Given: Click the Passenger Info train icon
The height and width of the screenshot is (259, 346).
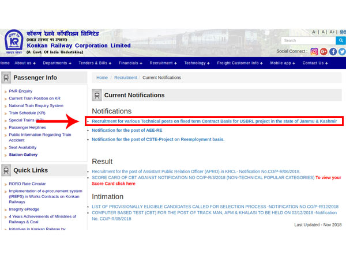Looking at the screenshot, I should point(6,78).
